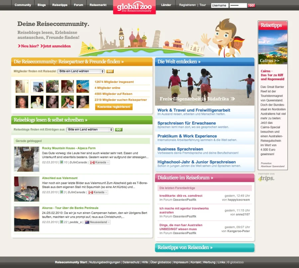Screen dimensions: 299x268
Task: Click the Canada flag on Valemount post
Action: 92,192
